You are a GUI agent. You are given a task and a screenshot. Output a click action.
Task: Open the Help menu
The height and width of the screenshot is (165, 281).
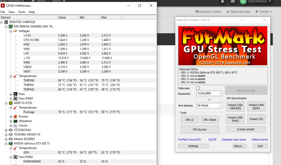coord(32,12)
